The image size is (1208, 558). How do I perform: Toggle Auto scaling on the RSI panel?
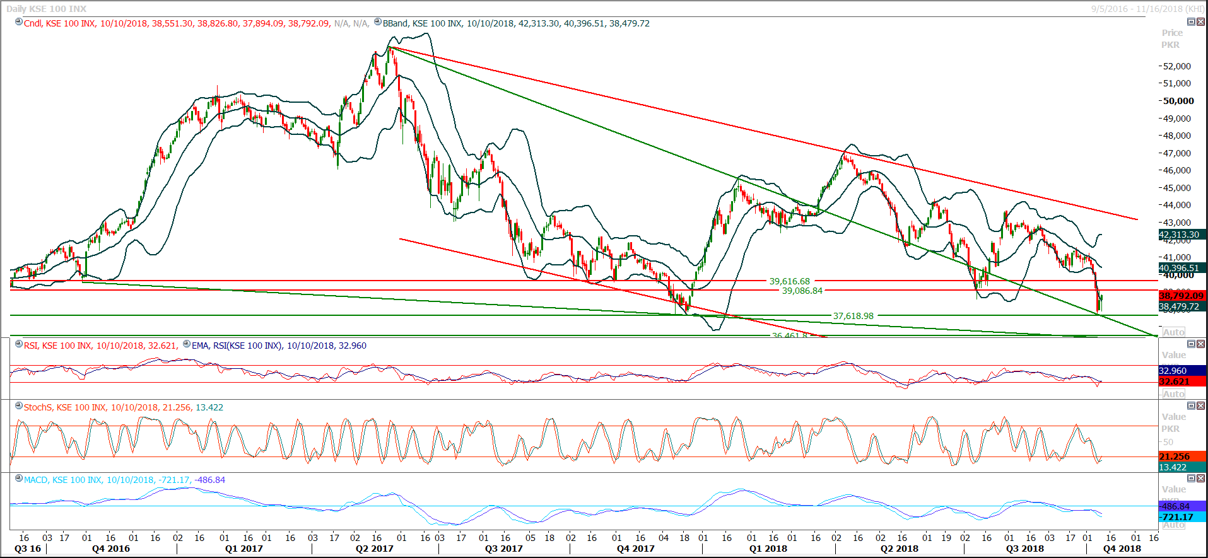pyautogui.click(x=1173, y=393)
